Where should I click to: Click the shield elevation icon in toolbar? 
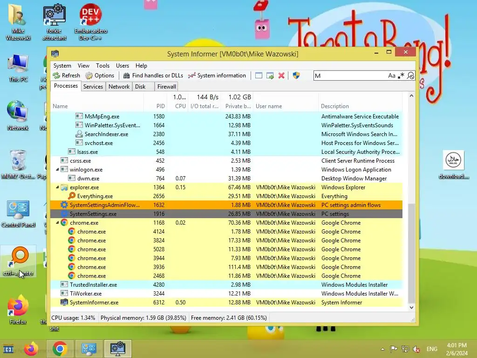tap(296, 76)
